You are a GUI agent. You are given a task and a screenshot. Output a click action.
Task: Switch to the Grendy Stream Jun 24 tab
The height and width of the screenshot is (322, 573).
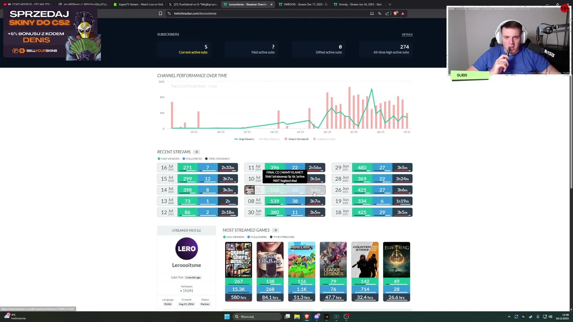[x=357, y=4]
